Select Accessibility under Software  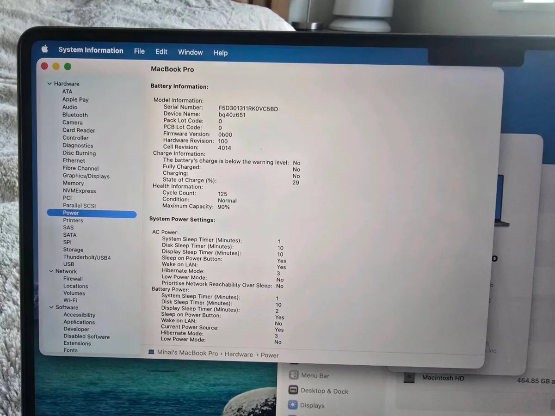pos(79,315)
